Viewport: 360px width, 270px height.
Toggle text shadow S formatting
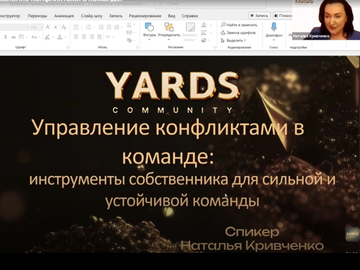point(6,37)
